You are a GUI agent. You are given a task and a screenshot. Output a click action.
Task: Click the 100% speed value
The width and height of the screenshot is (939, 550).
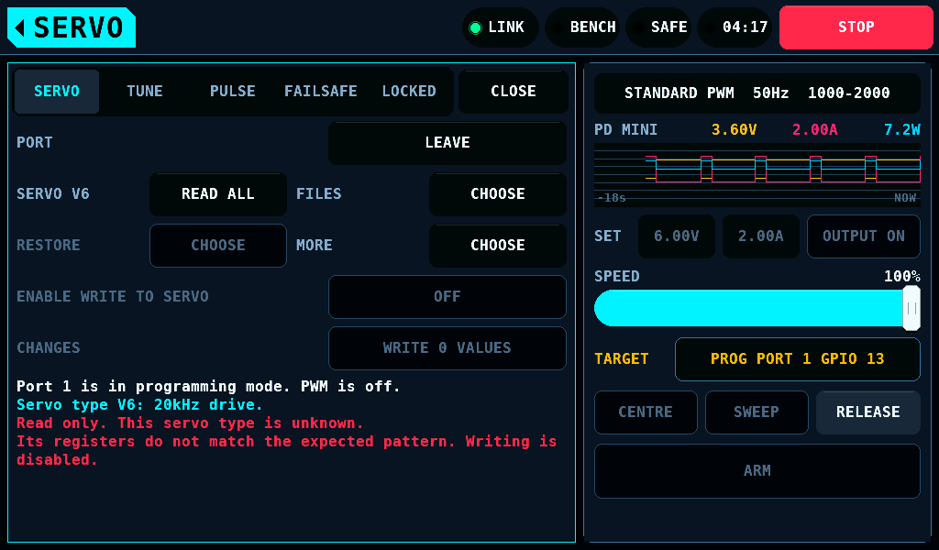click(x=902, y=277)
